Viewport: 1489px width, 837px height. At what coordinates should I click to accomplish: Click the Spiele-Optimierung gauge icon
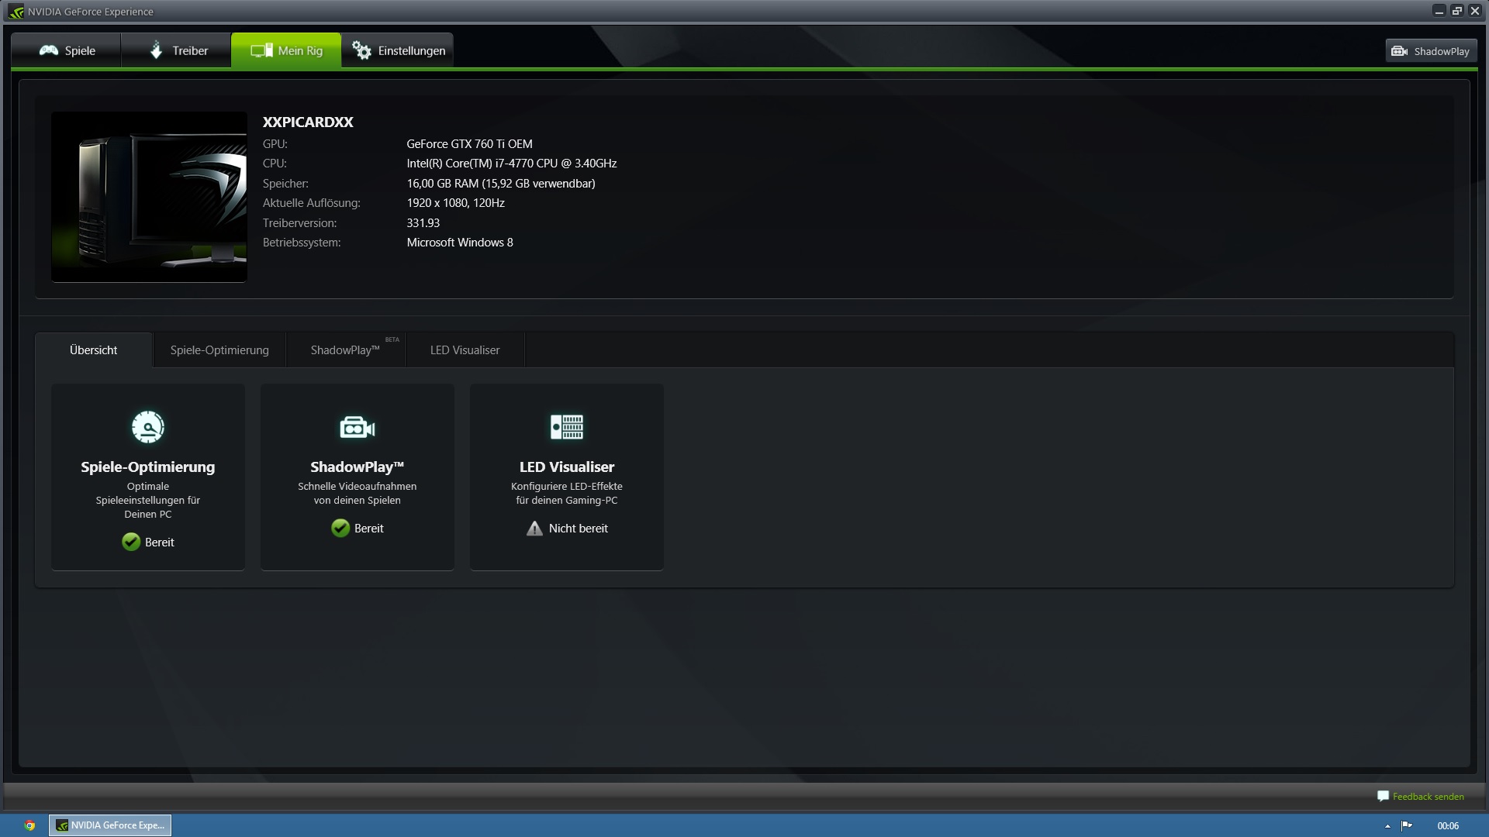coord(148,427)
